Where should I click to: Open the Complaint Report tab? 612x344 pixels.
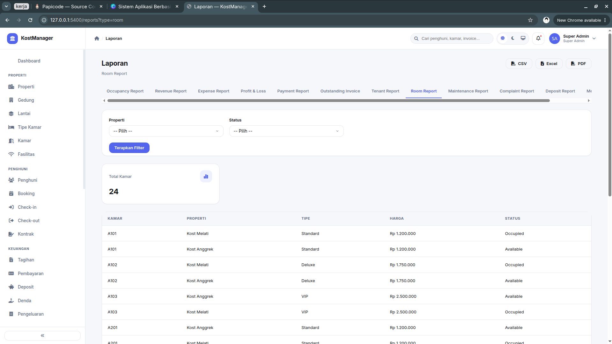click(x=517, y=91)
